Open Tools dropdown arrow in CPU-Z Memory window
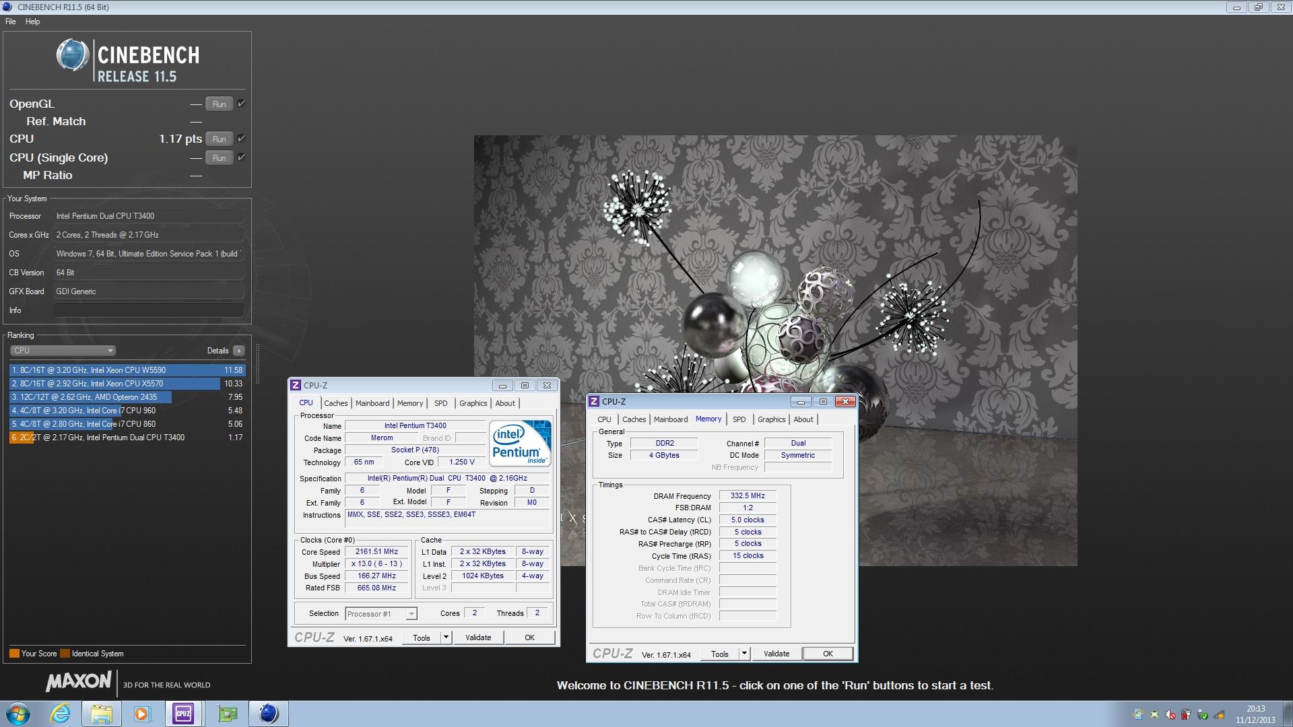 (x=744, y=654)
